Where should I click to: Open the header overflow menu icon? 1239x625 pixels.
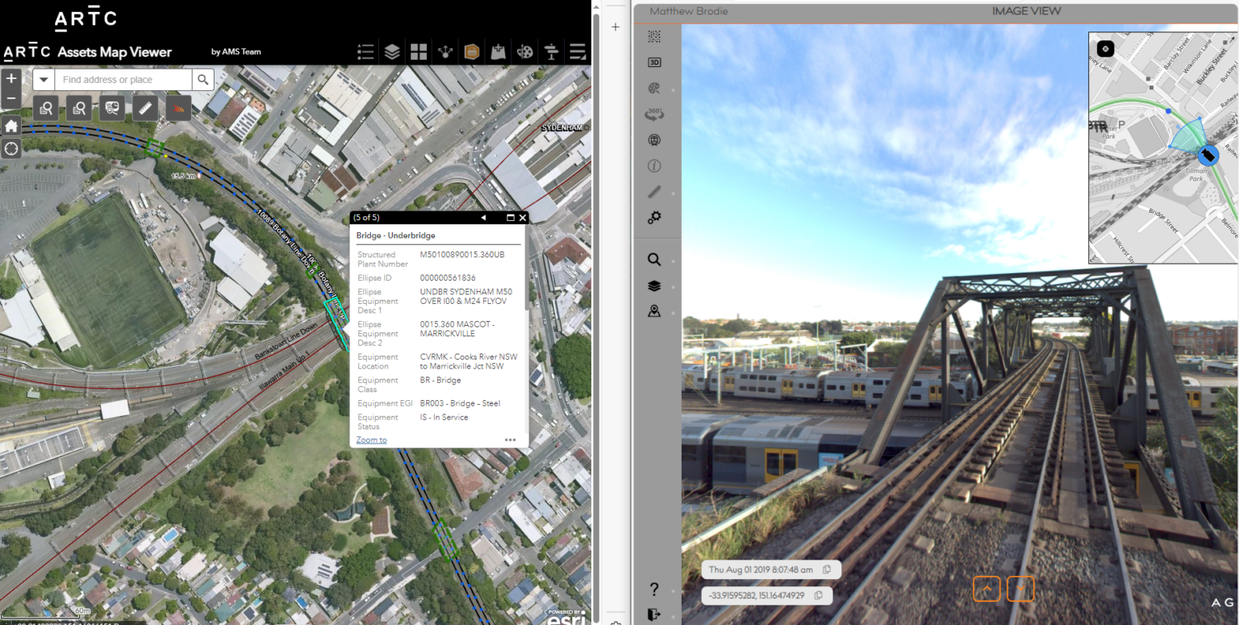pyautogui.click(x=578, y=52)
